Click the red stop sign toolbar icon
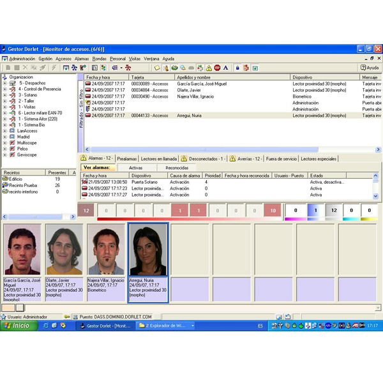This screenshot has height=383, width=383. [217, 68]
